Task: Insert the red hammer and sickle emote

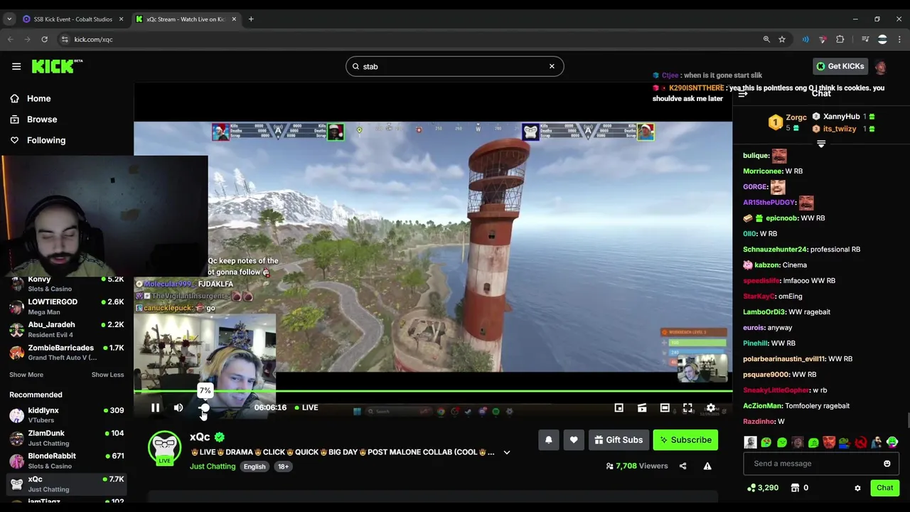Action: 861,442
